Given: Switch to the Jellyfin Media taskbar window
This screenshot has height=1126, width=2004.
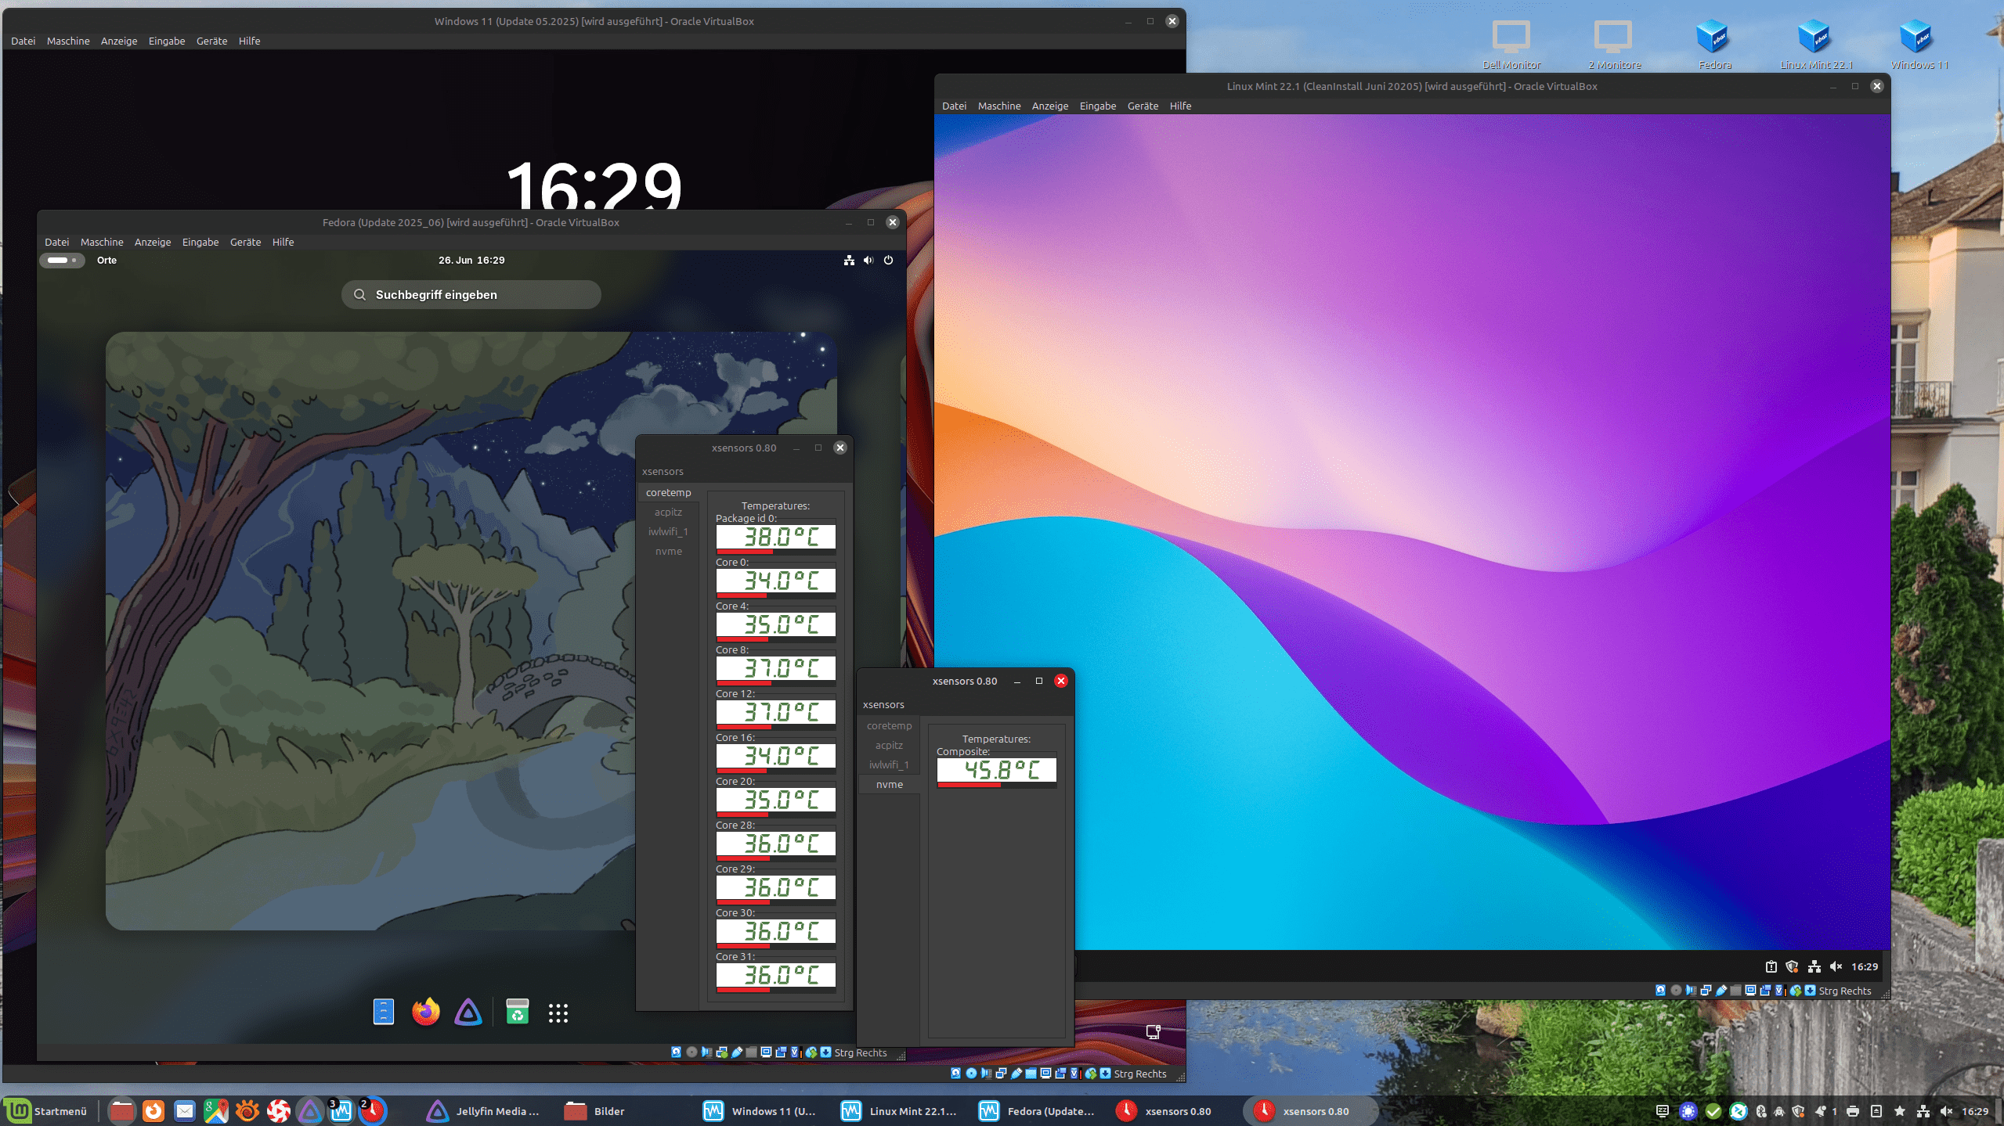Looking at the screenshot, I should pos(484,1111).
